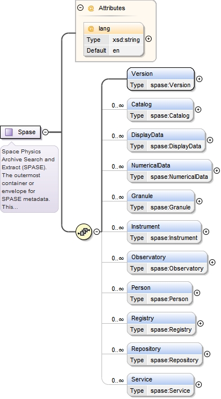
Task: Expand the Observatory element
Action: [x=212, y=263]
